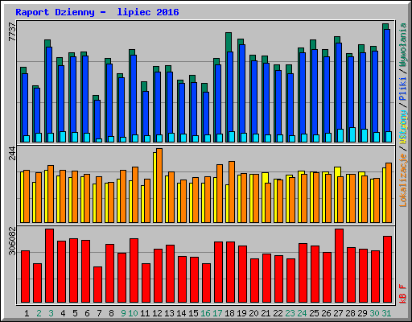Click day 12 on the x-axis
Image resolution: width=412 pixels, height=322 pixels.
157,313
